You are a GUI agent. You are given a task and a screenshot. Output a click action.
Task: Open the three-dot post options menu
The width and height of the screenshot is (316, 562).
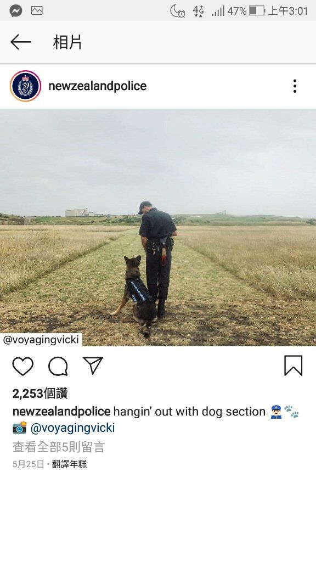295,86
